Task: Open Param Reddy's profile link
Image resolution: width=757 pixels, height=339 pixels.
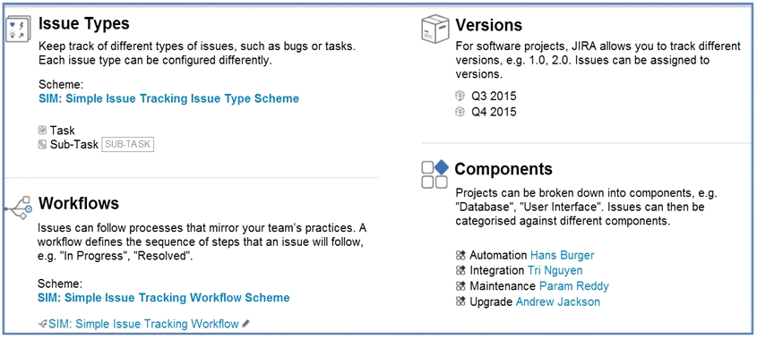Action: click(574, 286)
